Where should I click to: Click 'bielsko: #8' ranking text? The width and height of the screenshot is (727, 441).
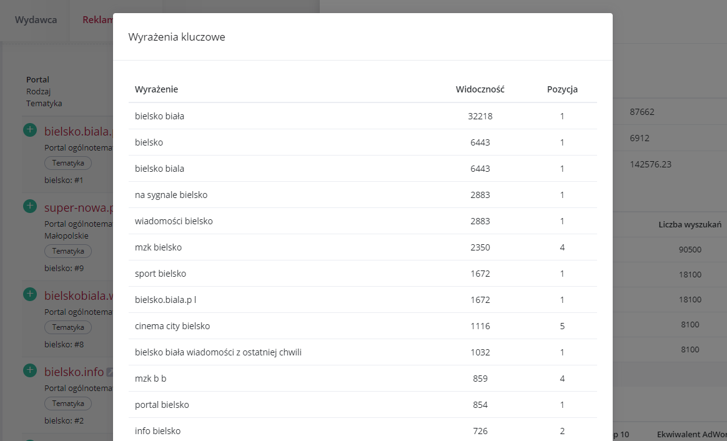coord(64,344)
